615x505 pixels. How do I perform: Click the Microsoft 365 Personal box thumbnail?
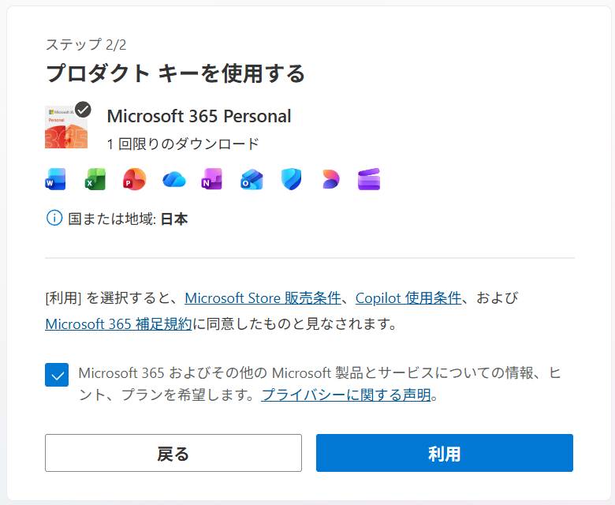[x=65, y=128]
